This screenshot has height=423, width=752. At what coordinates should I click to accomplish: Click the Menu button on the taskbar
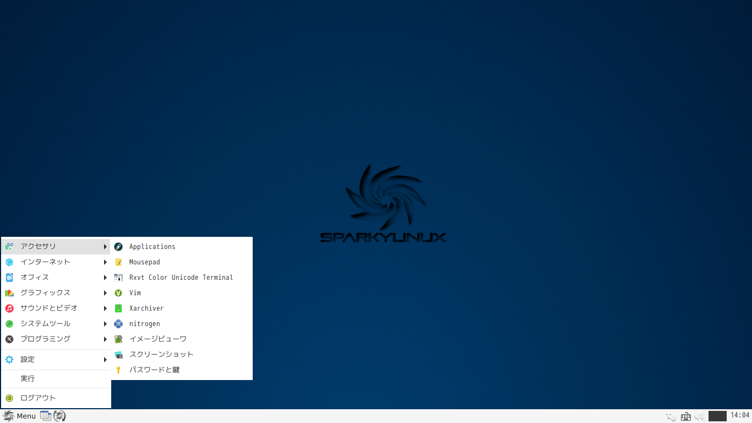point(19,416)
